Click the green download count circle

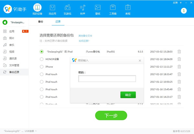click(184, 11)
